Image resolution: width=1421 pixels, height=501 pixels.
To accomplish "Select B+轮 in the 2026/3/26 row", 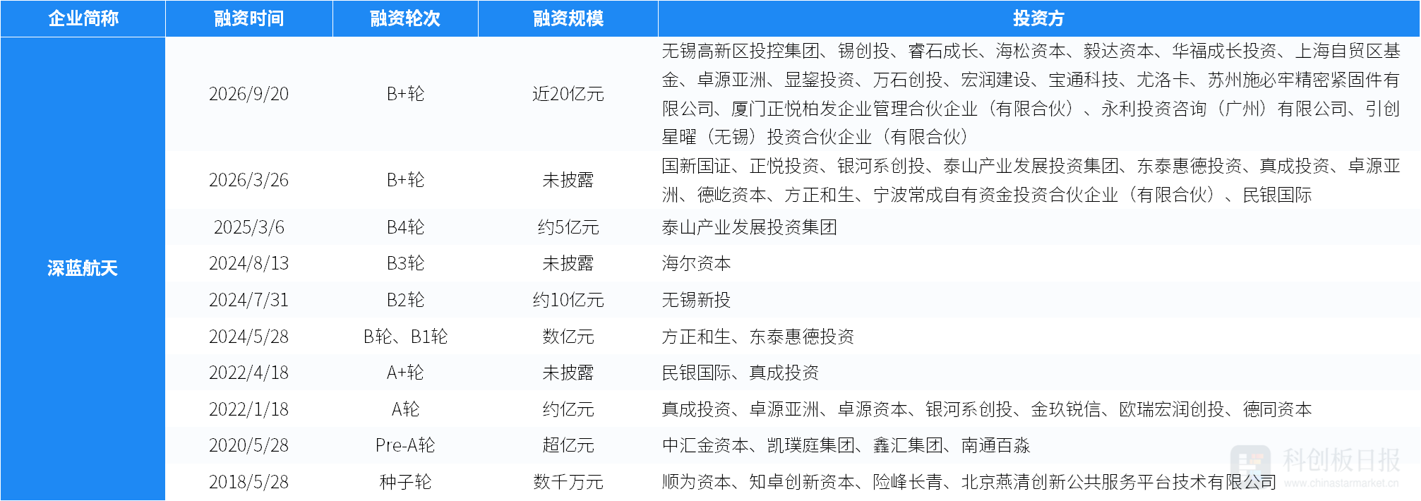I will (x=405, y=180).
